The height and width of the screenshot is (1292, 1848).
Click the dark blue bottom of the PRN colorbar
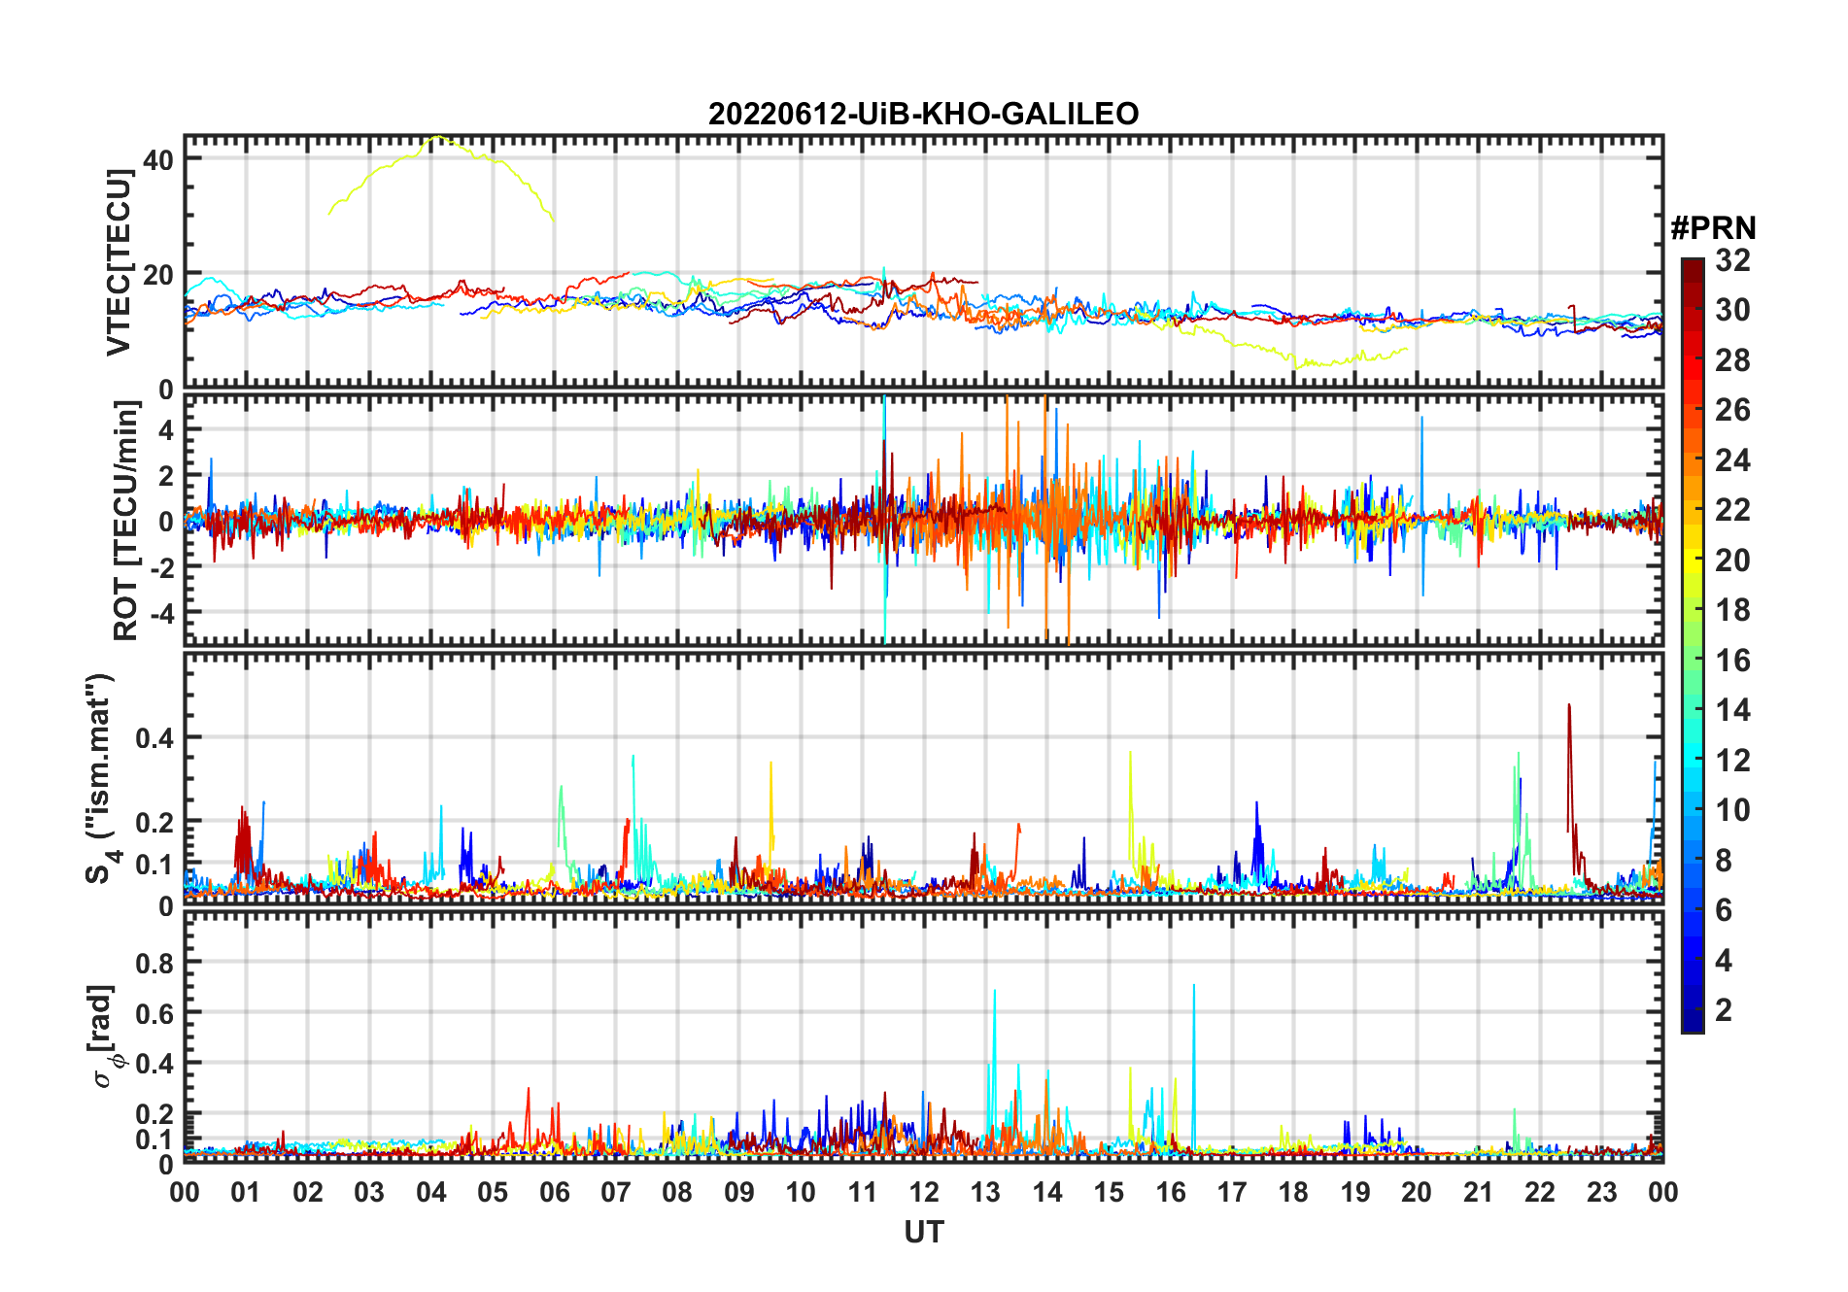coord(1693,1020)
